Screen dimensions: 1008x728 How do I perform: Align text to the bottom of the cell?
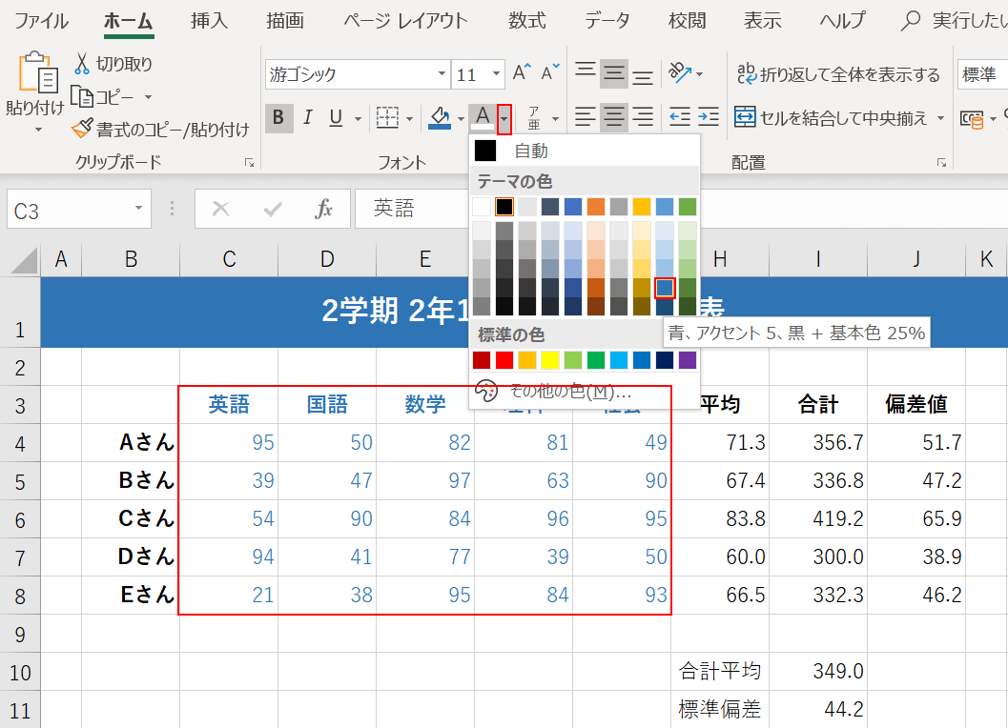tap(643, 75)
